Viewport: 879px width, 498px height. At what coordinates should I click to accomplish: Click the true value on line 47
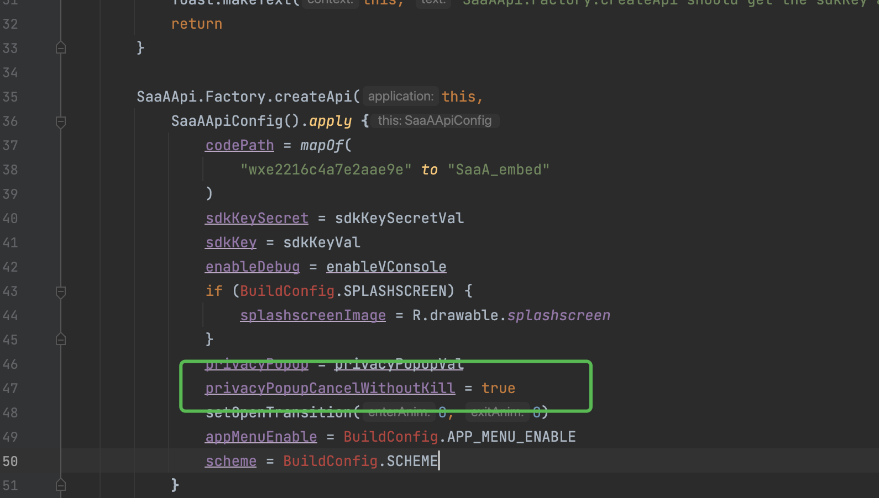498,388
